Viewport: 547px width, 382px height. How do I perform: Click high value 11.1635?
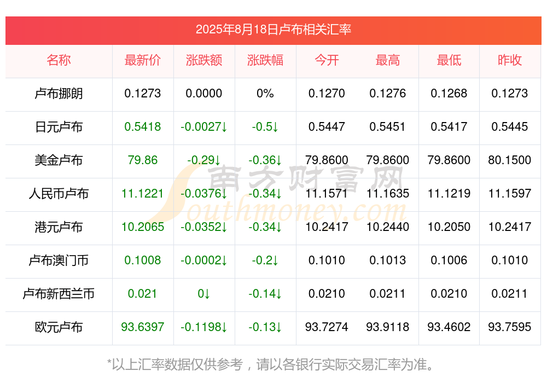coord(388,193)
